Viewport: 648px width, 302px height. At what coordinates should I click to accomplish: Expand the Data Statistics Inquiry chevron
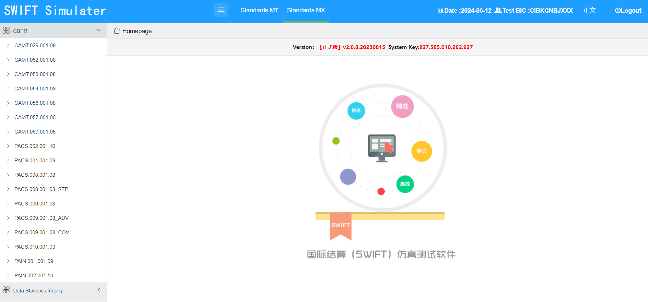point(99,290)
